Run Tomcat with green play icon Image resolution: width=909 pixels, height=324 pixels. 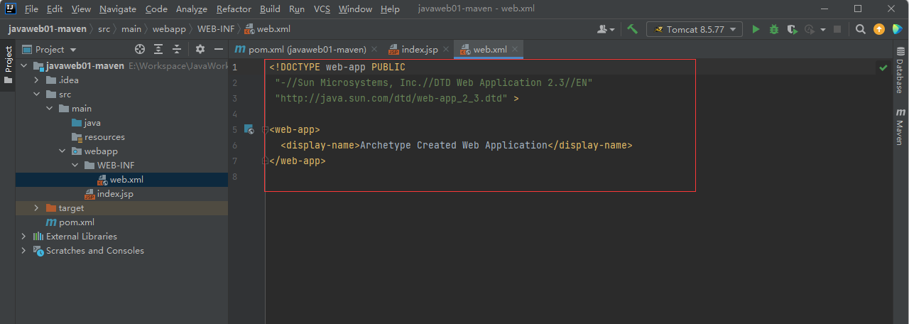[x=756, y=29]
